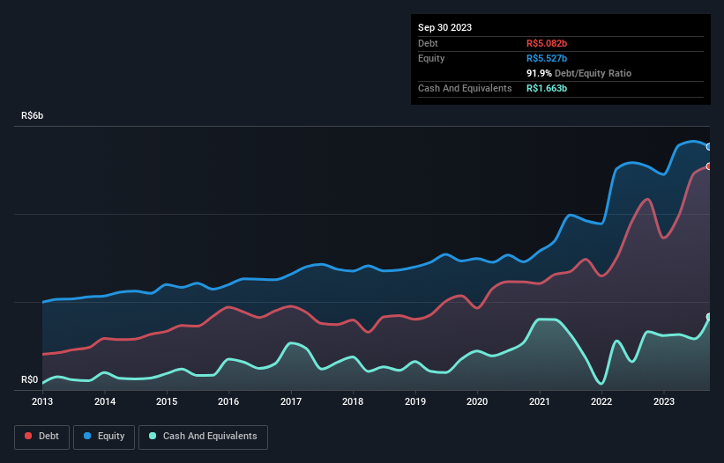Click the R$5.527b equity value
The width and height of the screenshot is (724, 463).
tap(547, 58)
